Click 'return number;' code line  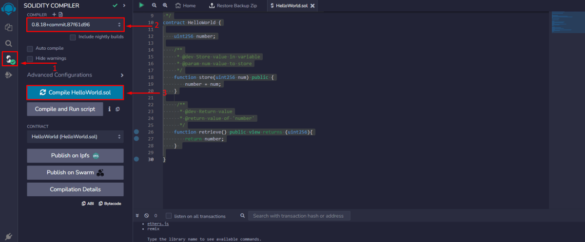204,139
